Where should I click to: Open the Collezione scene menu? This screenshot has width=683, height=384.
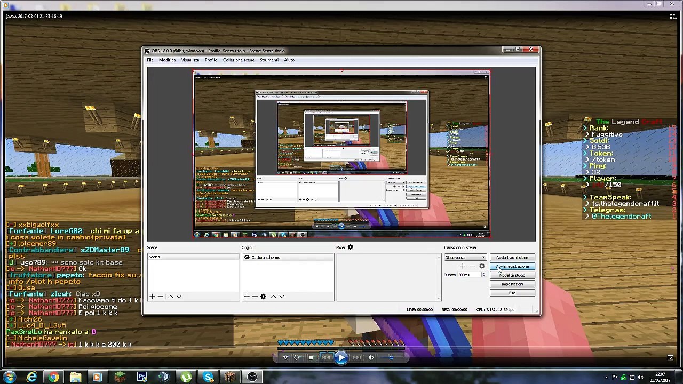pos(239,60)
